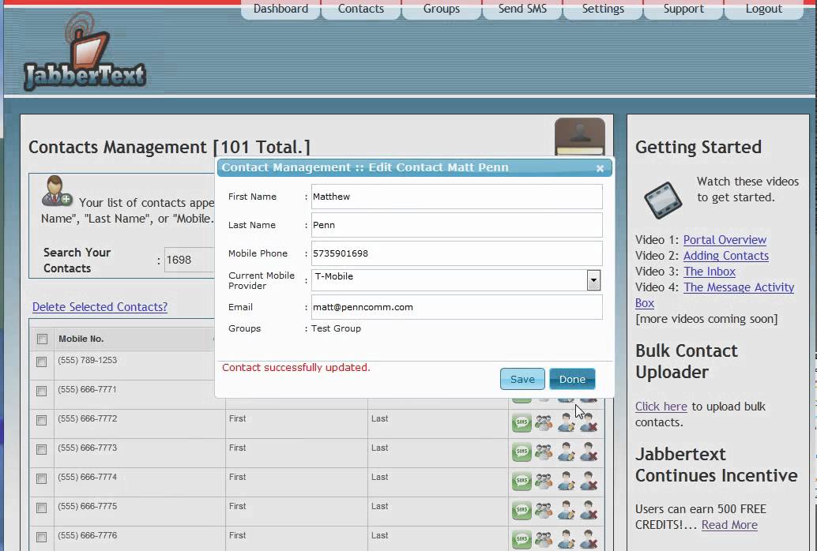Open groups icon for (555) 666-7774
Screen dimensions: 817x551
point(544,482)
